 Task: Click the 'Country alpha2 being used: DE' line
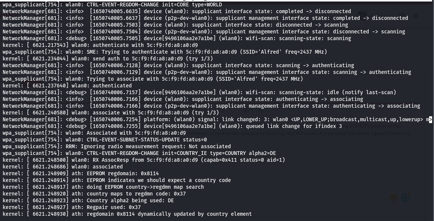(x=88, y=200)
